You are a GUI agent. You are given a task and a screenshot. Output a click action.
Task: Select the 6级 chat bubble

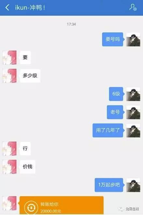[x=116, y=94]
